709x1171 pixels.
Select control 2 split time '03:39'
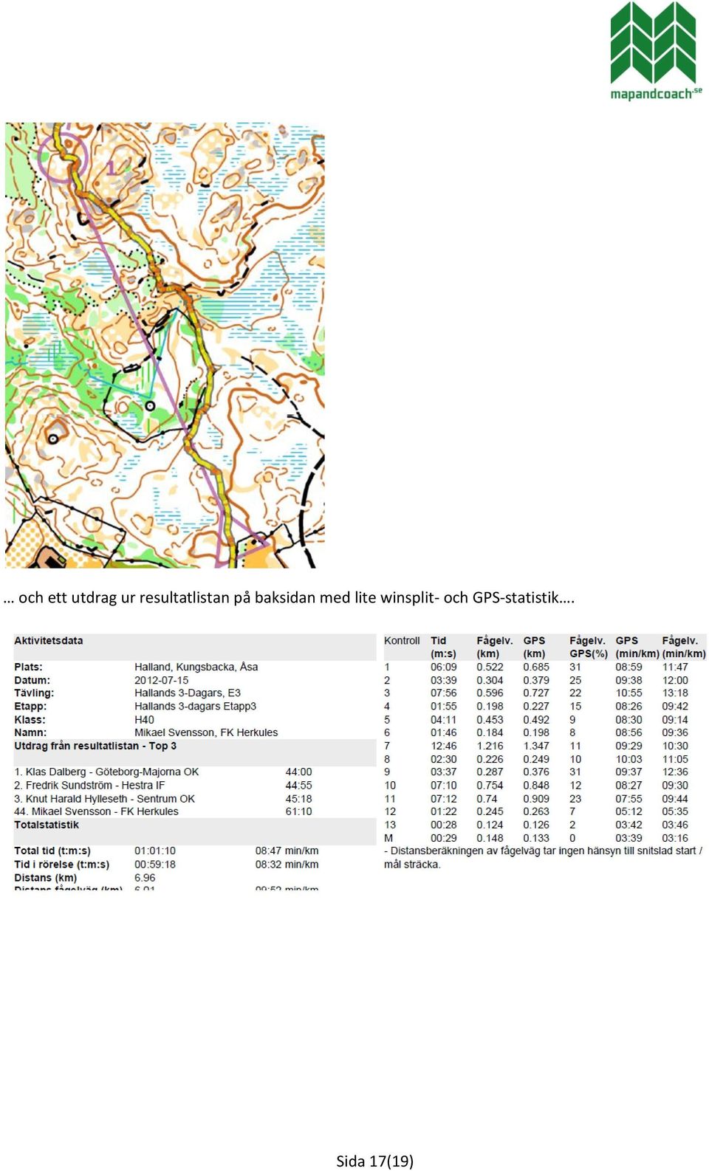coord(444,680)
